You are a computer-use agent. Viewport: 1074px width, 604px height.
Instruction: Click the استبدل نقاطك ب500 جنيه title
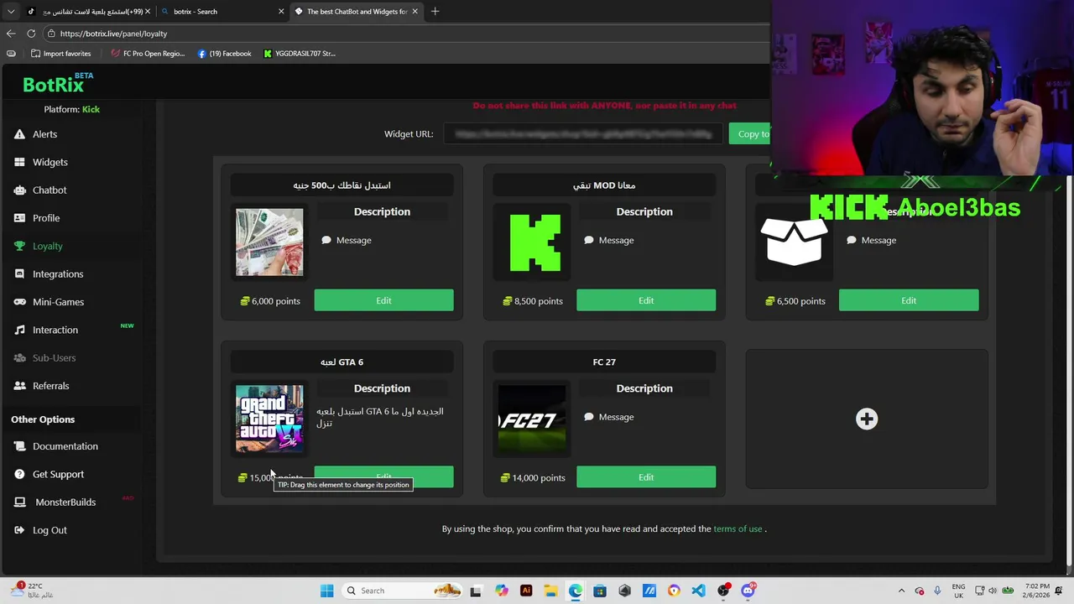[x=341, y=185]
